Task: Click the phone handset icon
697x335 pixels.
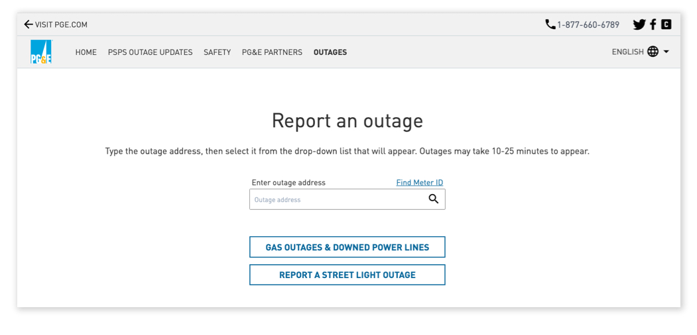Action: pos(550,24)
